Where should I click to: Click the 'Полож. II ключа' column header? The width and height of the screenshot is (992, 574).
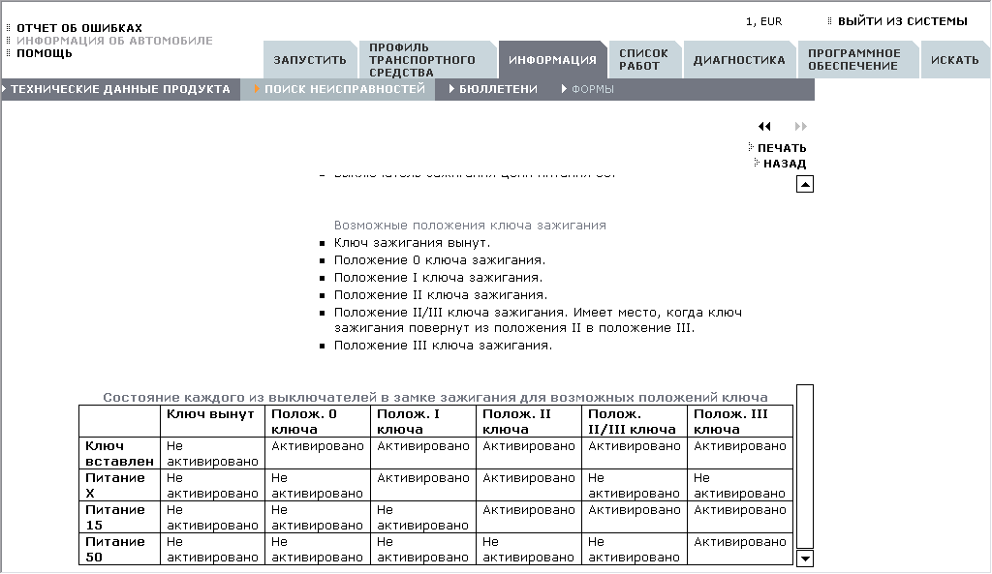coord(528,422)
